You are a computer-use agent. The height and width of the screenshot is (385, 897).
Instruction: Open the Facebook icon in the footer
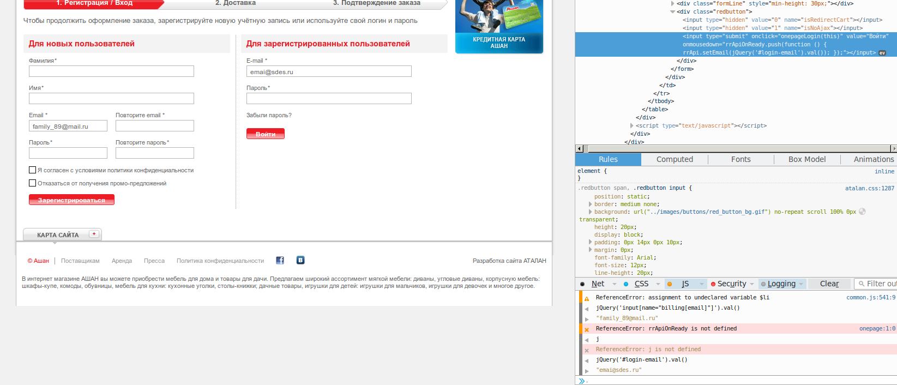280,260
